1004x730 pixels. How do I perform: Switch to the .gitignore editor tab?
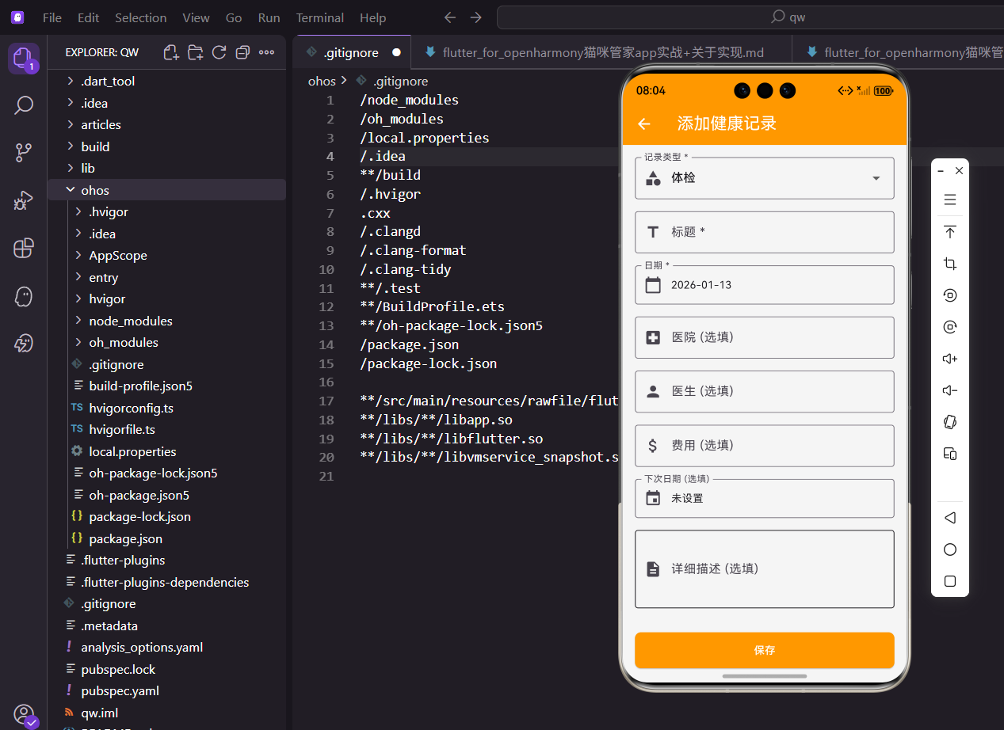[352, 52]
